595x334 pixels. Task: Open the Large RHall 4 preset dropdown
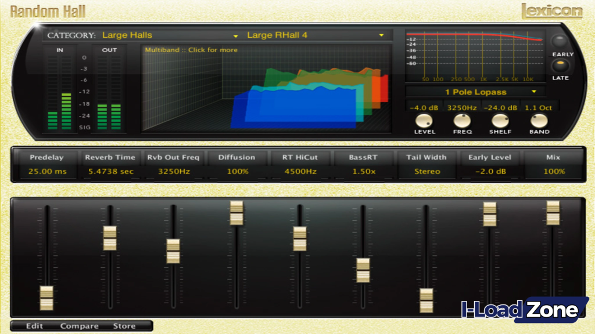(x=315, y=35)
